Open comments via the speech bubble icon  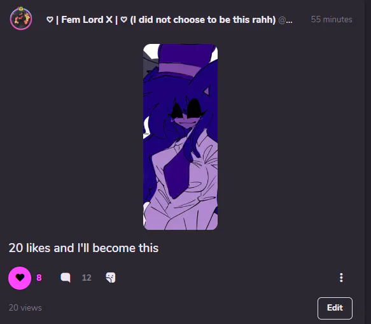point(66,278)
